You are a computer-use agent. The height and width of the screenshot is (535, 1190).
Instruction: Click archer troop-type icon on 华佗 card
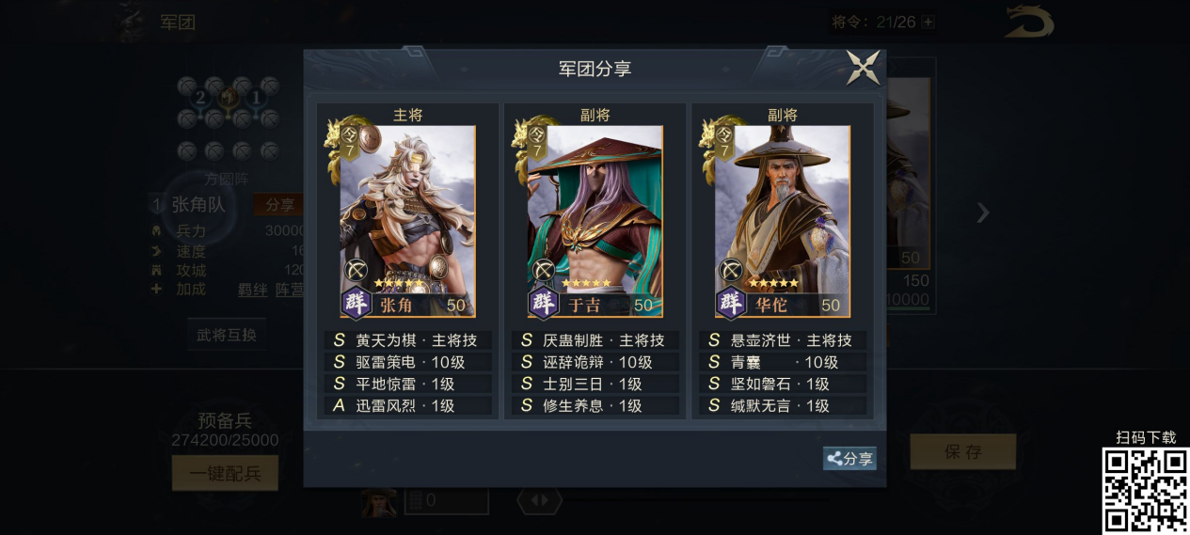[x=731, y=271]
